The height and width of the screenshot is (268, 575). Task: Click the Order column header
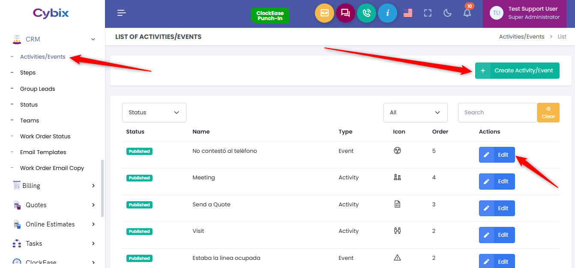tap(440, 132)
